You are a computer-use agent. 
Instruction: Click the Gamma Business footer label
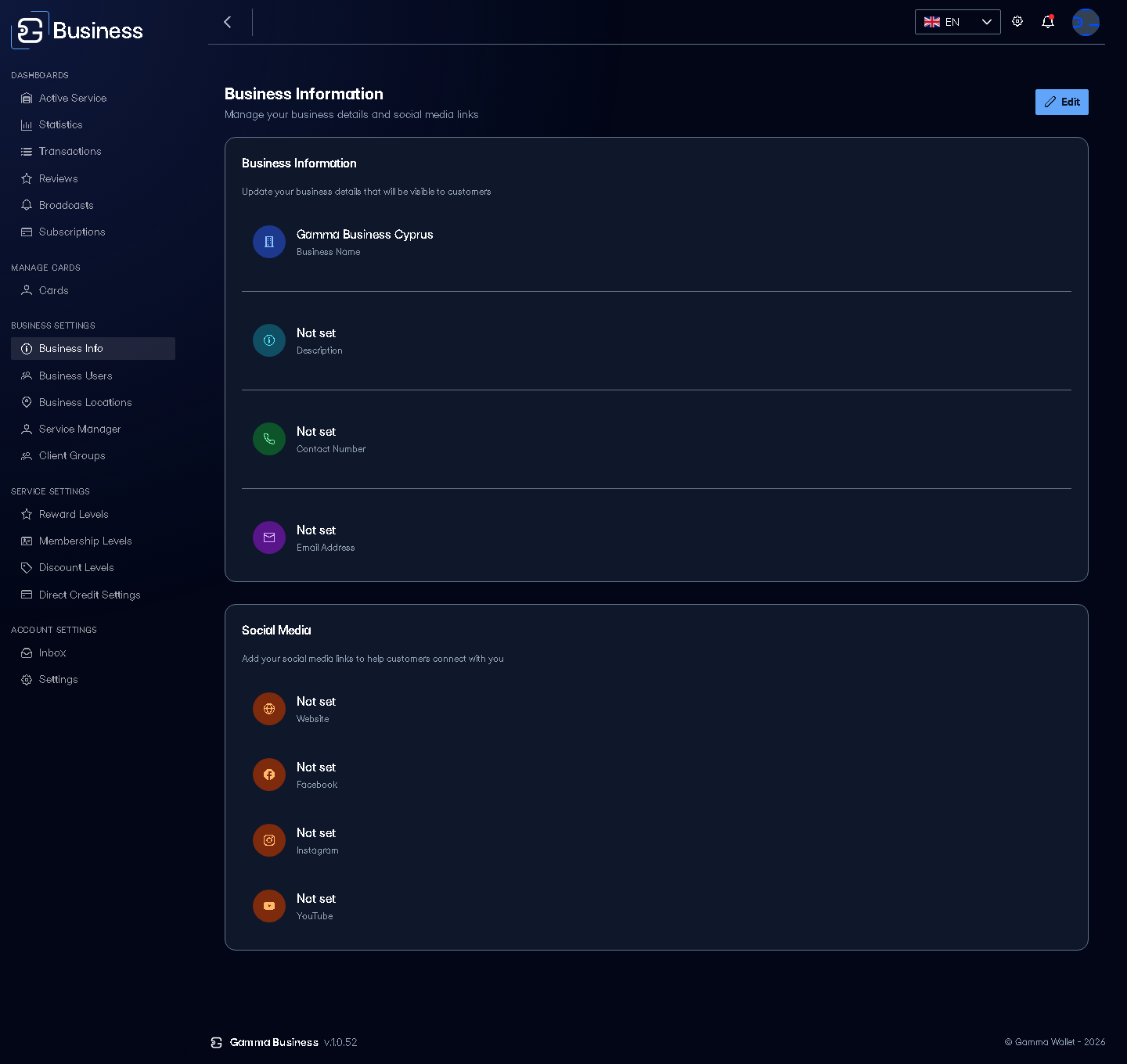click(274, 1042)
